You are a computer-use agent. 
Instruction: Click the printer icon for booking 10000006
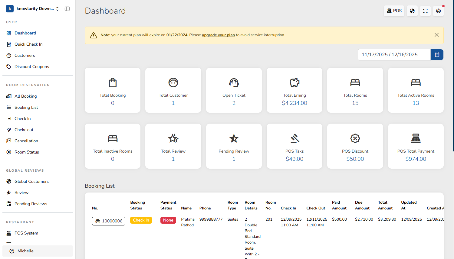[98, 221]
